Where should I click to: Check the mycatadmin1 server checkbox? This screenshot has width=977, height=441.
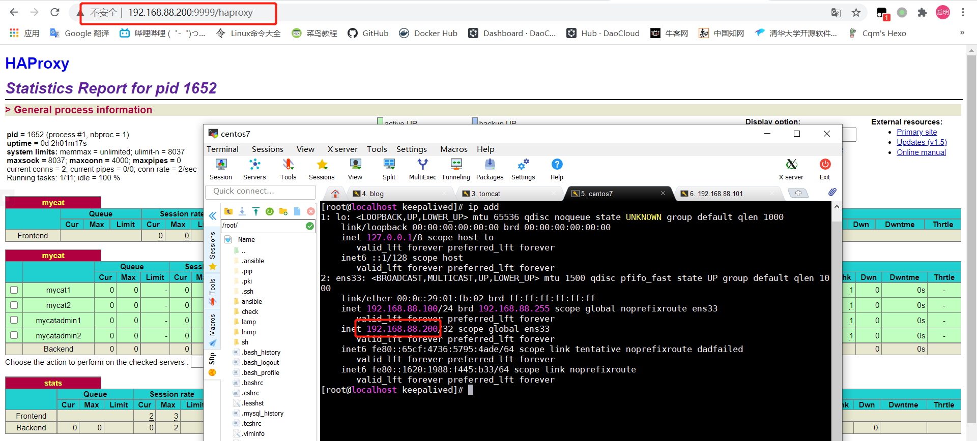(x=14, y=320)
